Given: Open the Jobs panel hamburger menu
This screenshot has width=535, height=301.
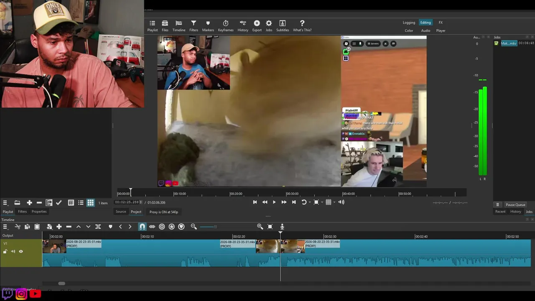Looking at the screenshot, I should pyautogui.click(x=497, y=205).
